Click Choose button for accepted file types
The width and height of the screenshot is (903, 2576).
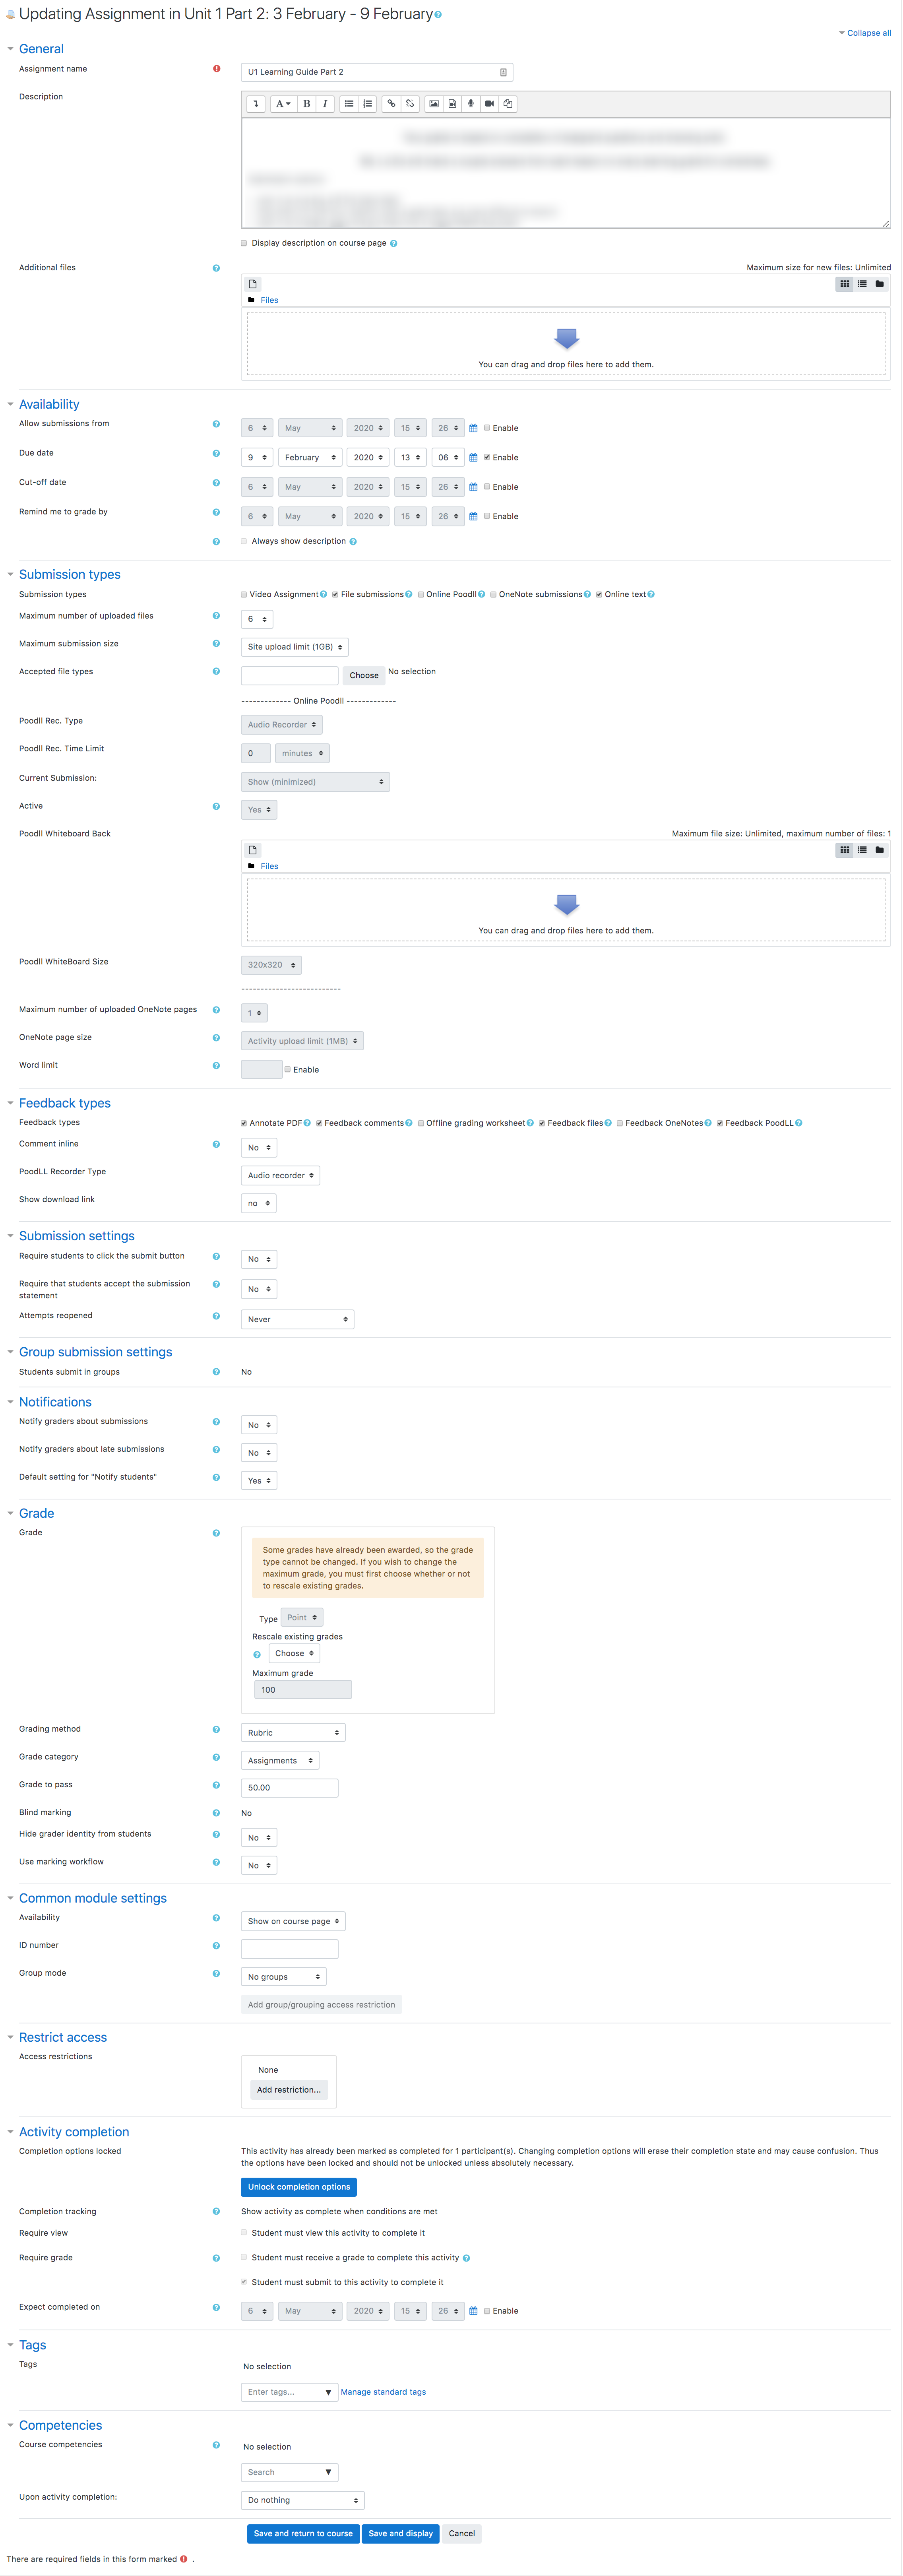click(x=364, y=676)
